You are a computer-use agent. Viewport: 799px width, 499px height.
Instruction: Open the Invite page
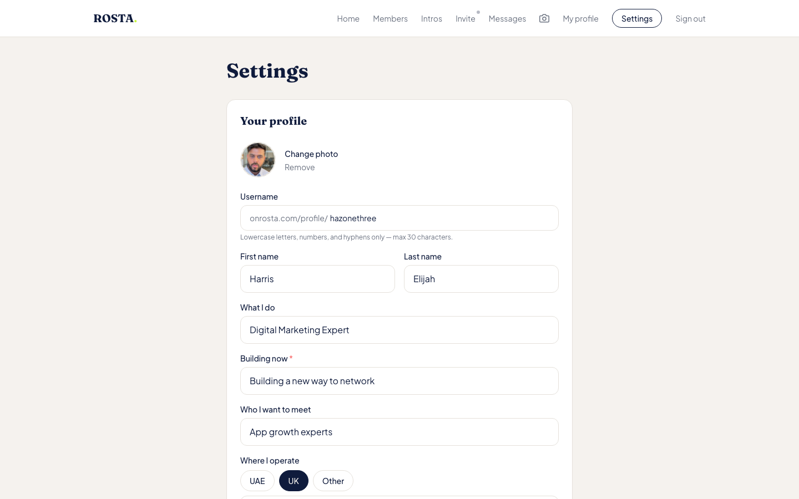click(465, 18)
